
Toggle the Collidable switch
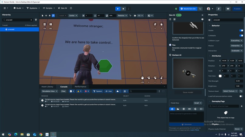tap(241, 36)
